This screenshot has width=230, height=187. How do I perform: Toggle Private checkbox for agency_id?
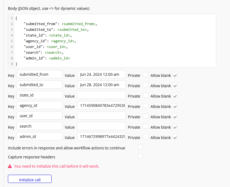coord(146,105)
